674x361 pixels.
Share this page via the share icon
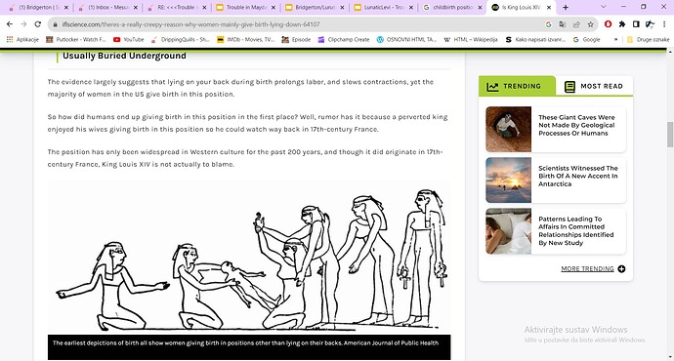[x=576, y=24]
